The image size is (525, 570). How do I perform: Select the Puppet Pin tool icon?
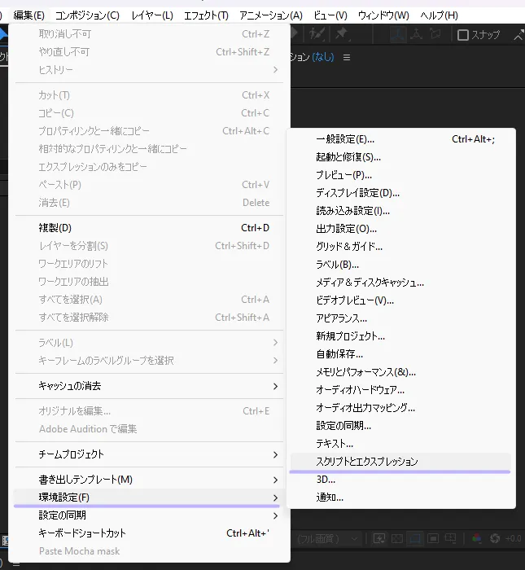[x=343, y=34]
